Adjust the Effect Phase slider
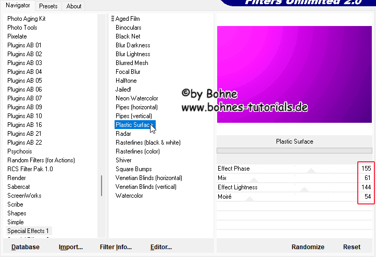 coord(311,170)
